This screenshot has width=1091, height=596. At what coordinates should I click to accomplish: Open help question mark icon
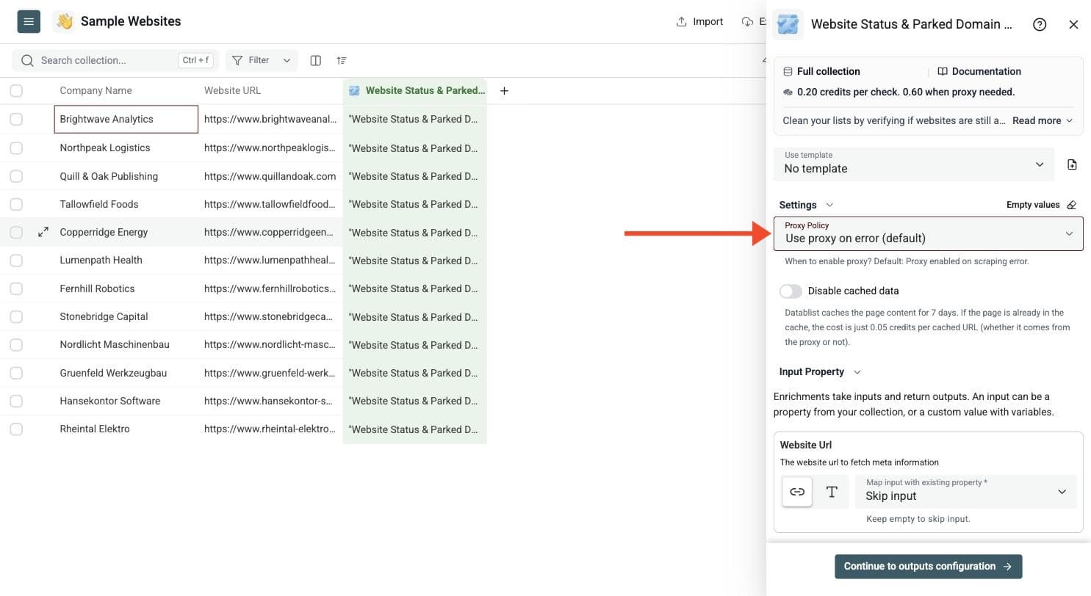click(1040, 24)
